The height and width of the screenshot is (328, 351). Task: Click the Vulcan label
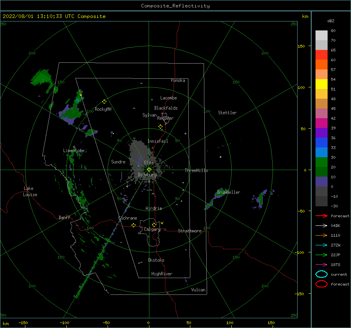pyautogui.click(x=198, y=290)
